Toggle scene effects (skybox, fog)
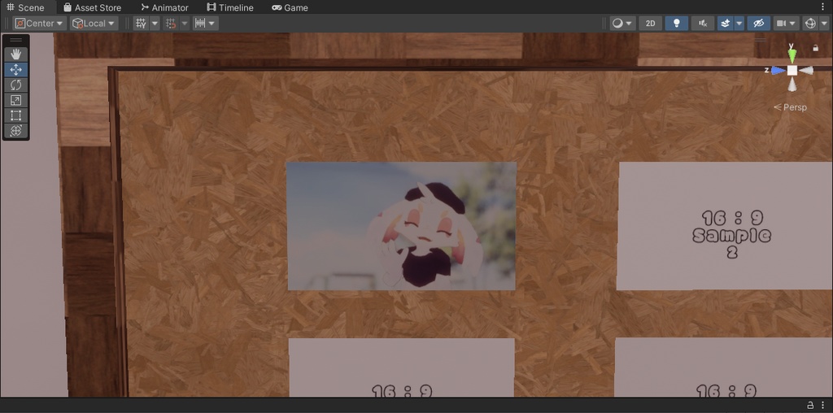The height and width of the screenshot is (413, 833). (x=725, y=24)
